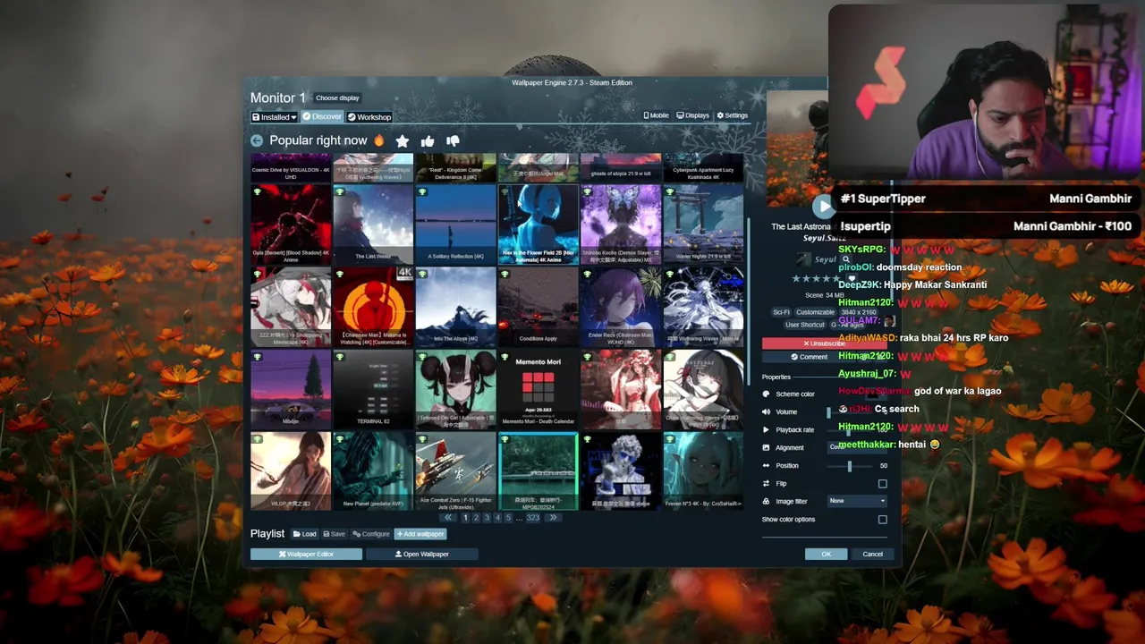Click the playlist Save button
This screenshot has height=644, width=1145.
click(334, 534)
